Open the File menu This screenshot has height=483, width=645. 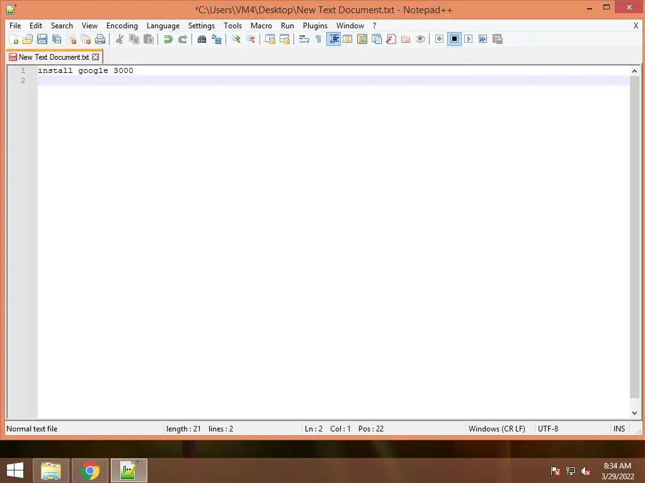tap(15, 25)
